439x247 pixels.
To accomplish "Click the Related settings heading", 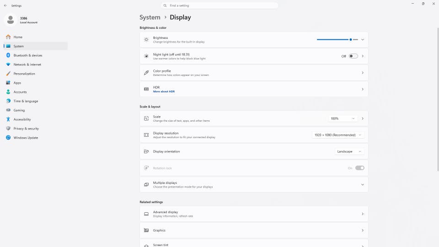I will click(151, 202).
